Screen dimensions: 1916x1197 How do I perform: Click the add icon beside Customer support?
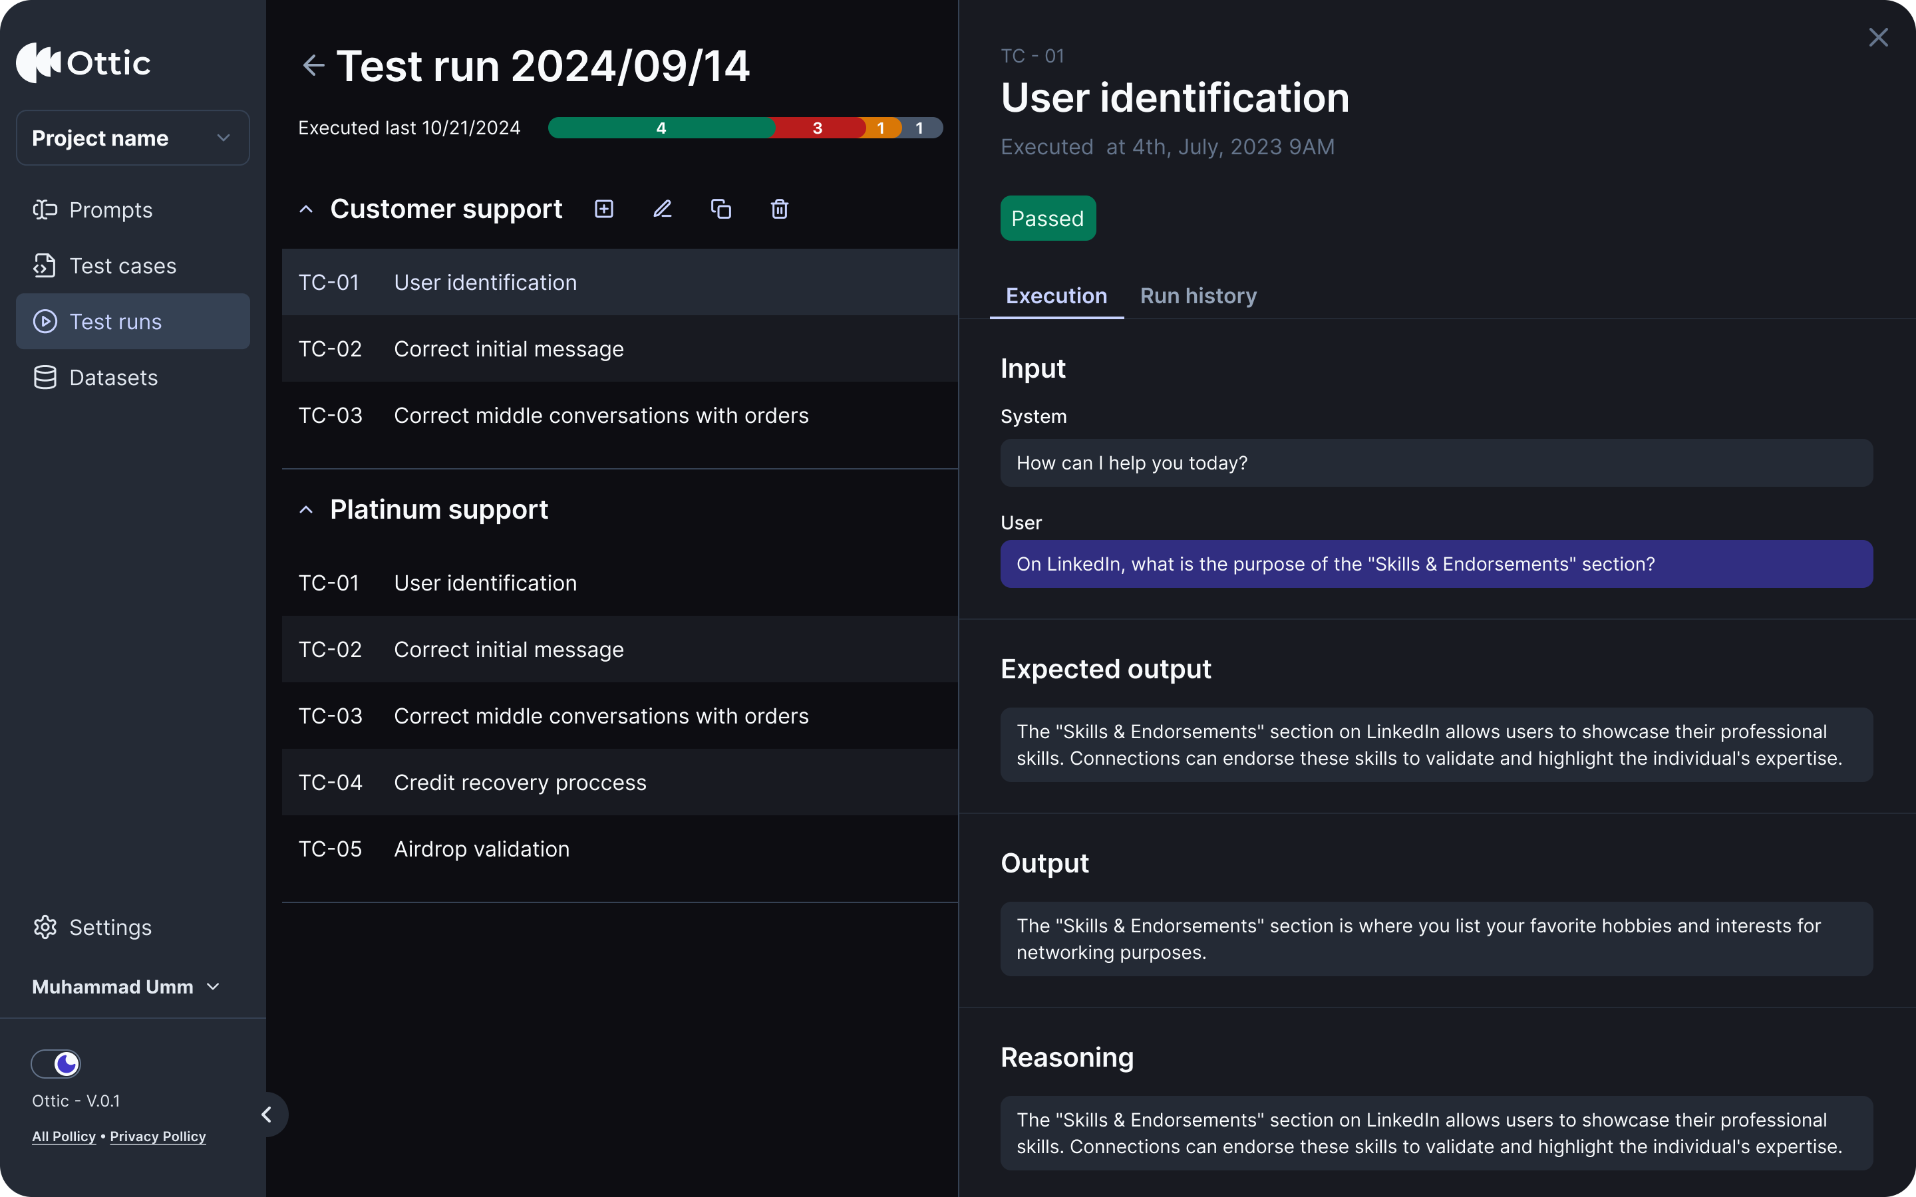pos(604,209)
